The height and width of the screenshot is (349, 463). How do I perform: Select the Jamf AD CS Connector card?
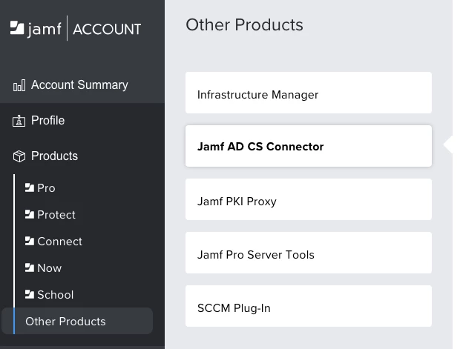309,146
